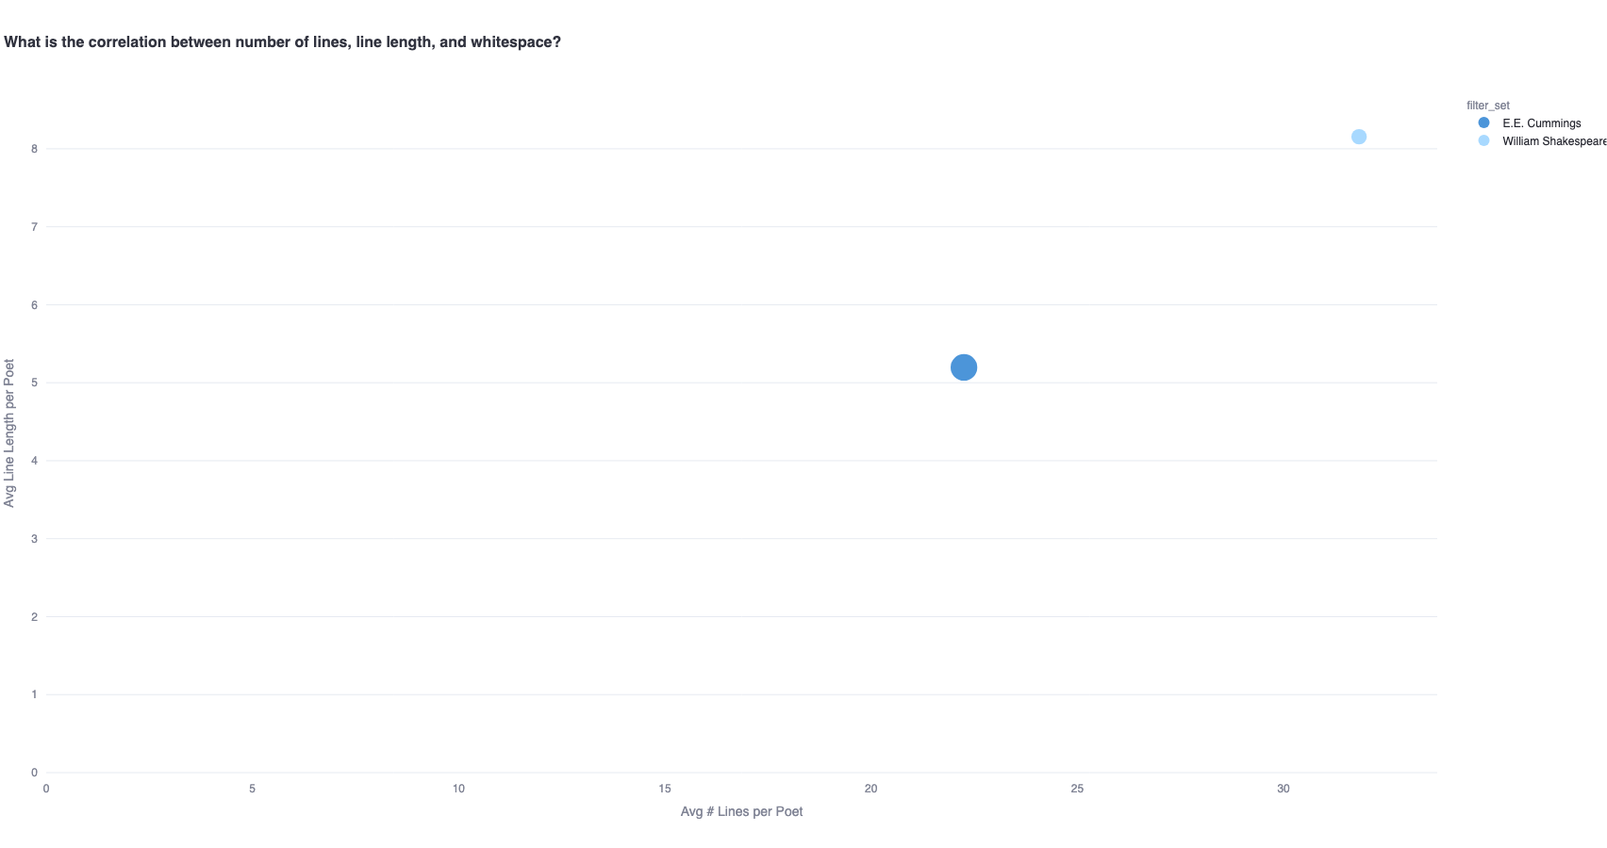Image resolution: width=1607 pixels, height=848 pixels.
Task: Click the x-axis tick label 15
Action: point(664,789)
